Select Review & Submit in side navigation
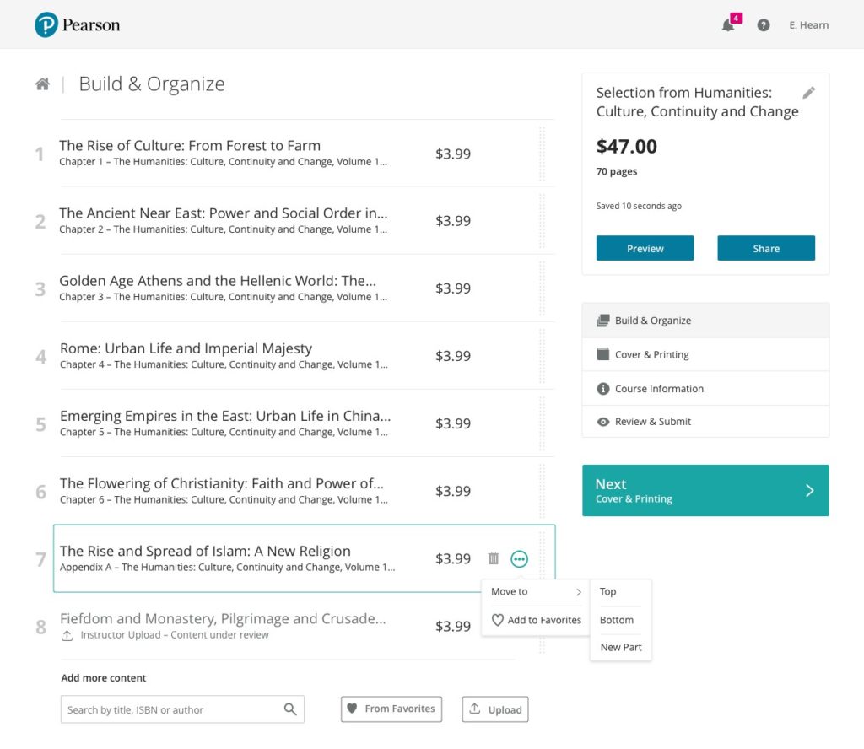Viewport: 864px width, 749px height. point(705,422)
